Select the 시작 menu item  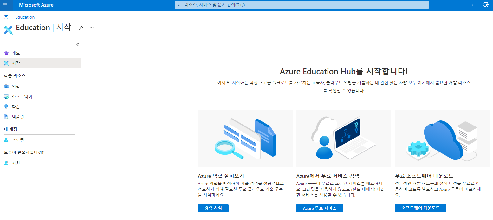point(41,63)
